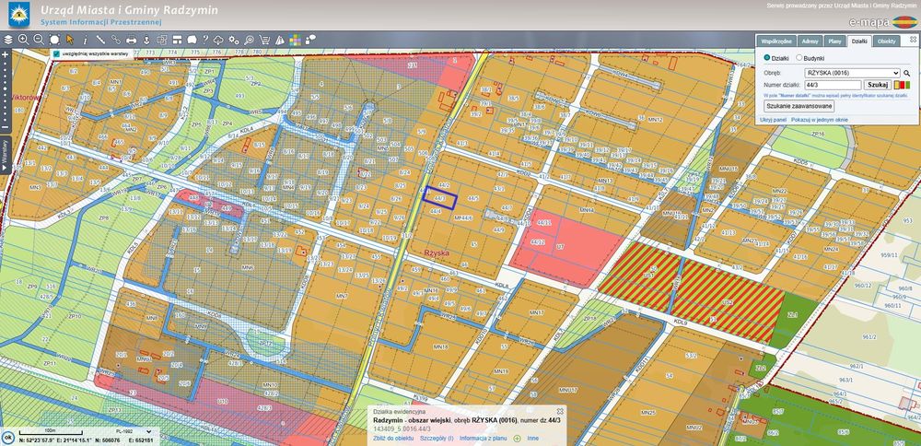Click the anchor-shaped toolbar icon
The height and width of the screenshot is (446, 921).
click(146, 40)
